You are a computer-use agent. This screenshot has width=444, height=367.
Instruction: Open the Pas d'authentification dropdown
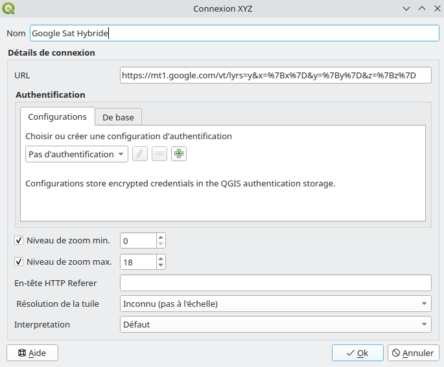click(77, 154)
